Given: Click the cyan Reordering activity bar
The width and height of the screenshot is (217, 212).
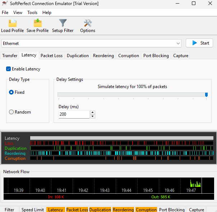Looking at the screenshot, I should click(x=122, y=153).
